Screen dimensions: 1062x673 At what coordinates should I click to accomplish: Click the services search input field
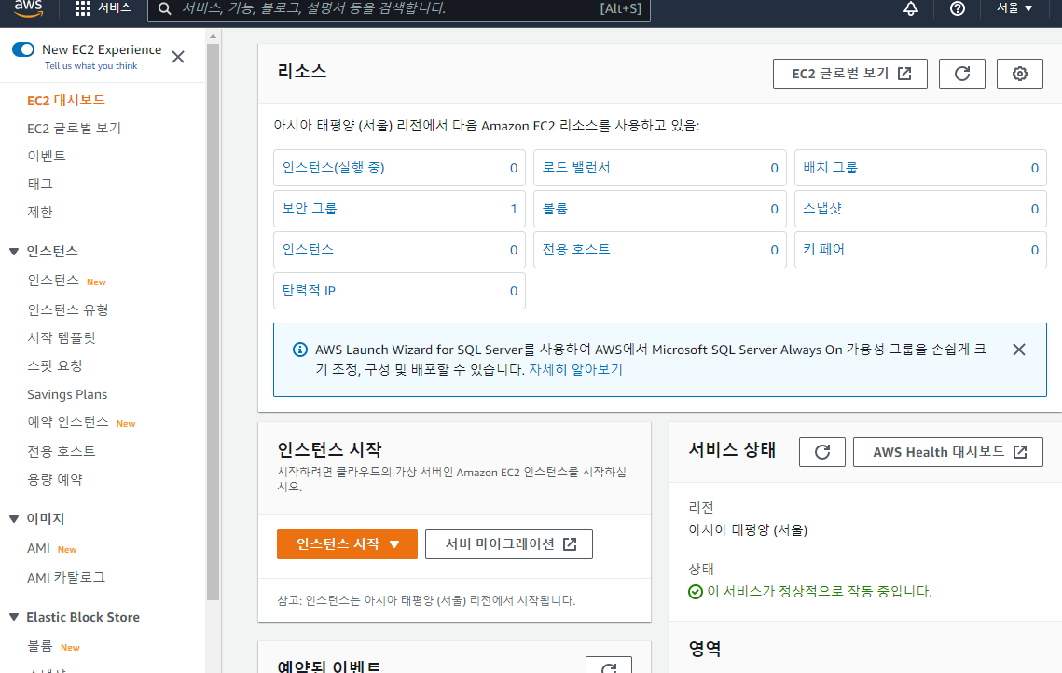coord(399,8)
